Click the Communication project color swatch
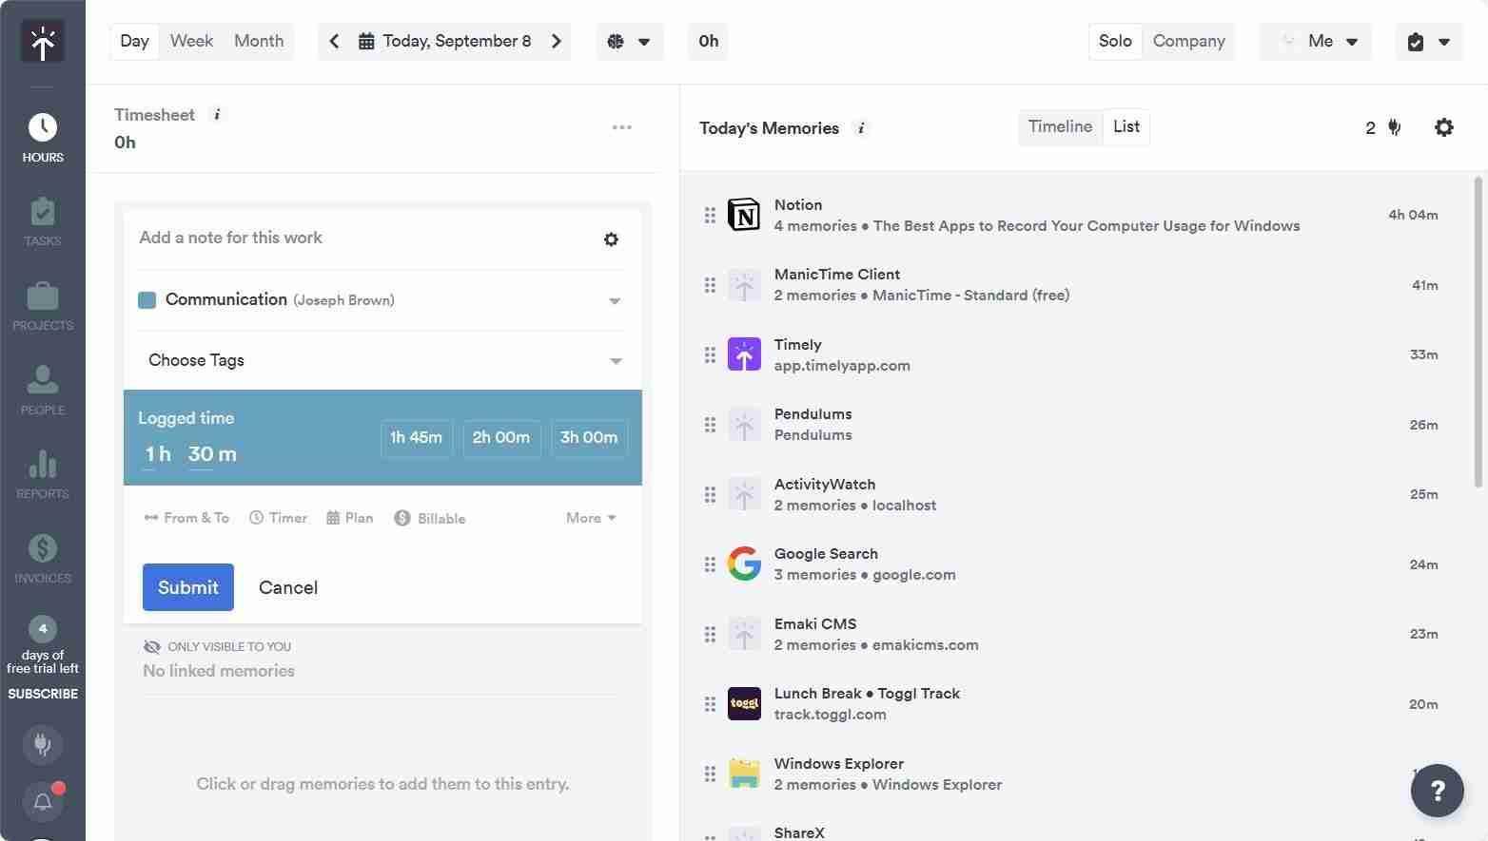 tap(147, 300)
